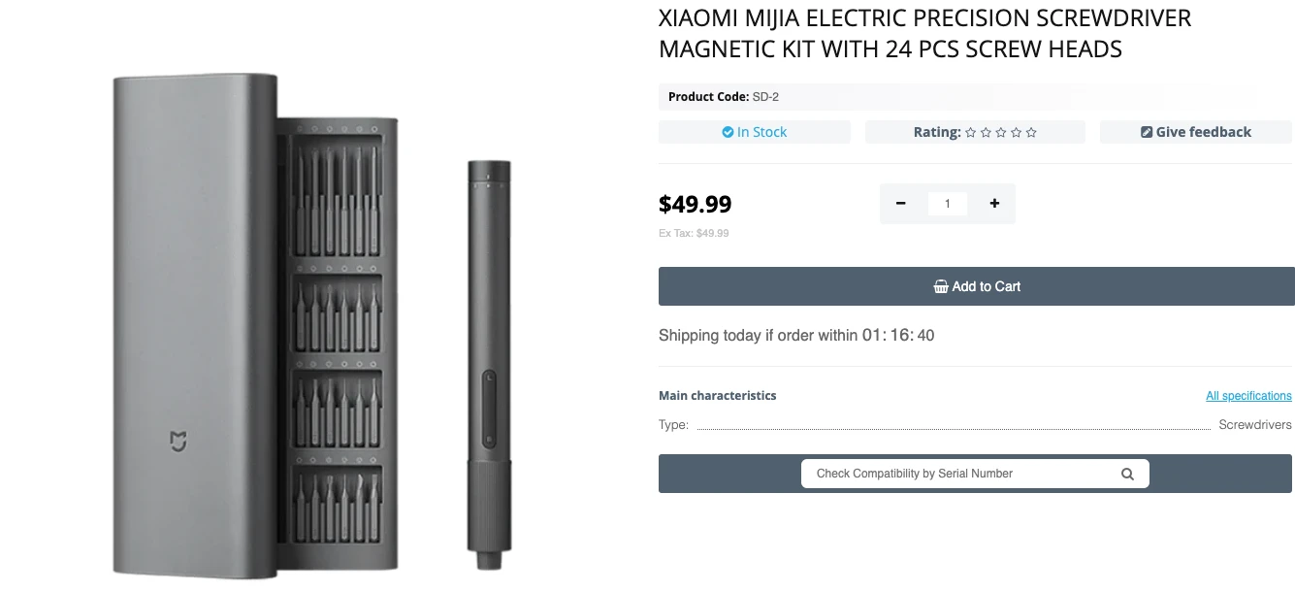Click the fifth rating star
The width and height of the screenshot is (1295, 592).
(x=1030, y=132)
